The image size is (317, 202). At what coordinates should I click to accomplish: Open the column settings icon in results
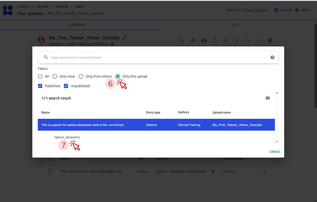click(x=268, y=98)
